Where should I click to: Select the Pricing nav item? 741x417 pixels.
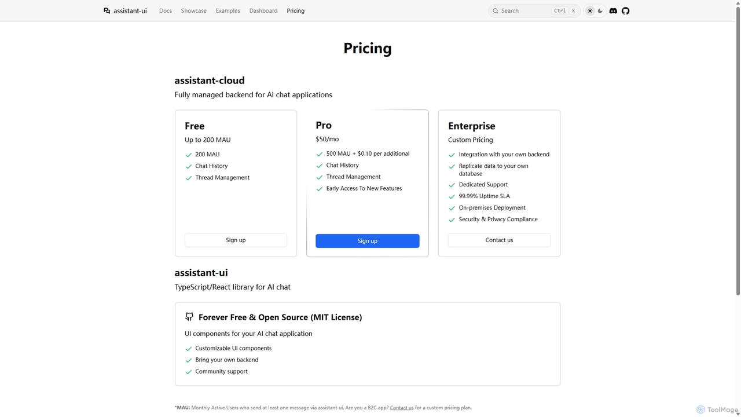point(295,11)
